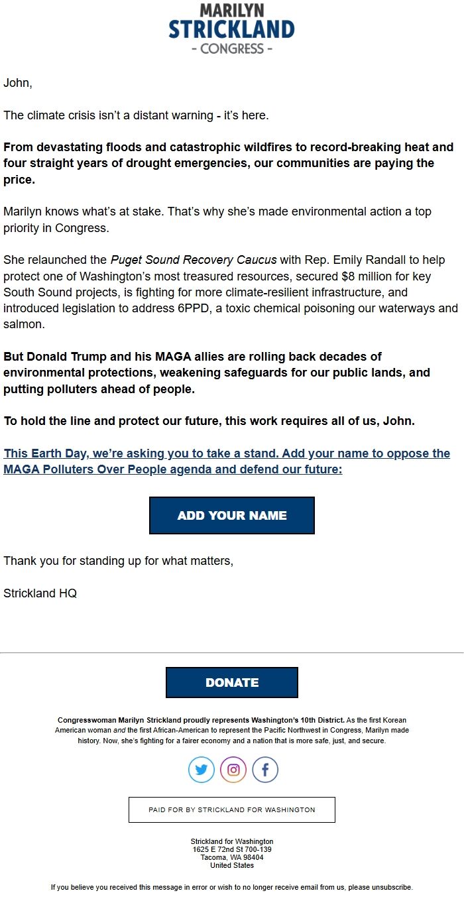
Task: Click the ADD YOUR NAME button
Action: [232, 515]
